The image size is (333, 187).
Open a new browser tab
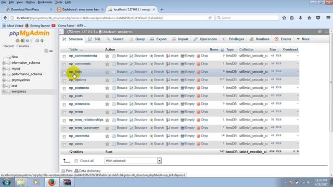162,9
